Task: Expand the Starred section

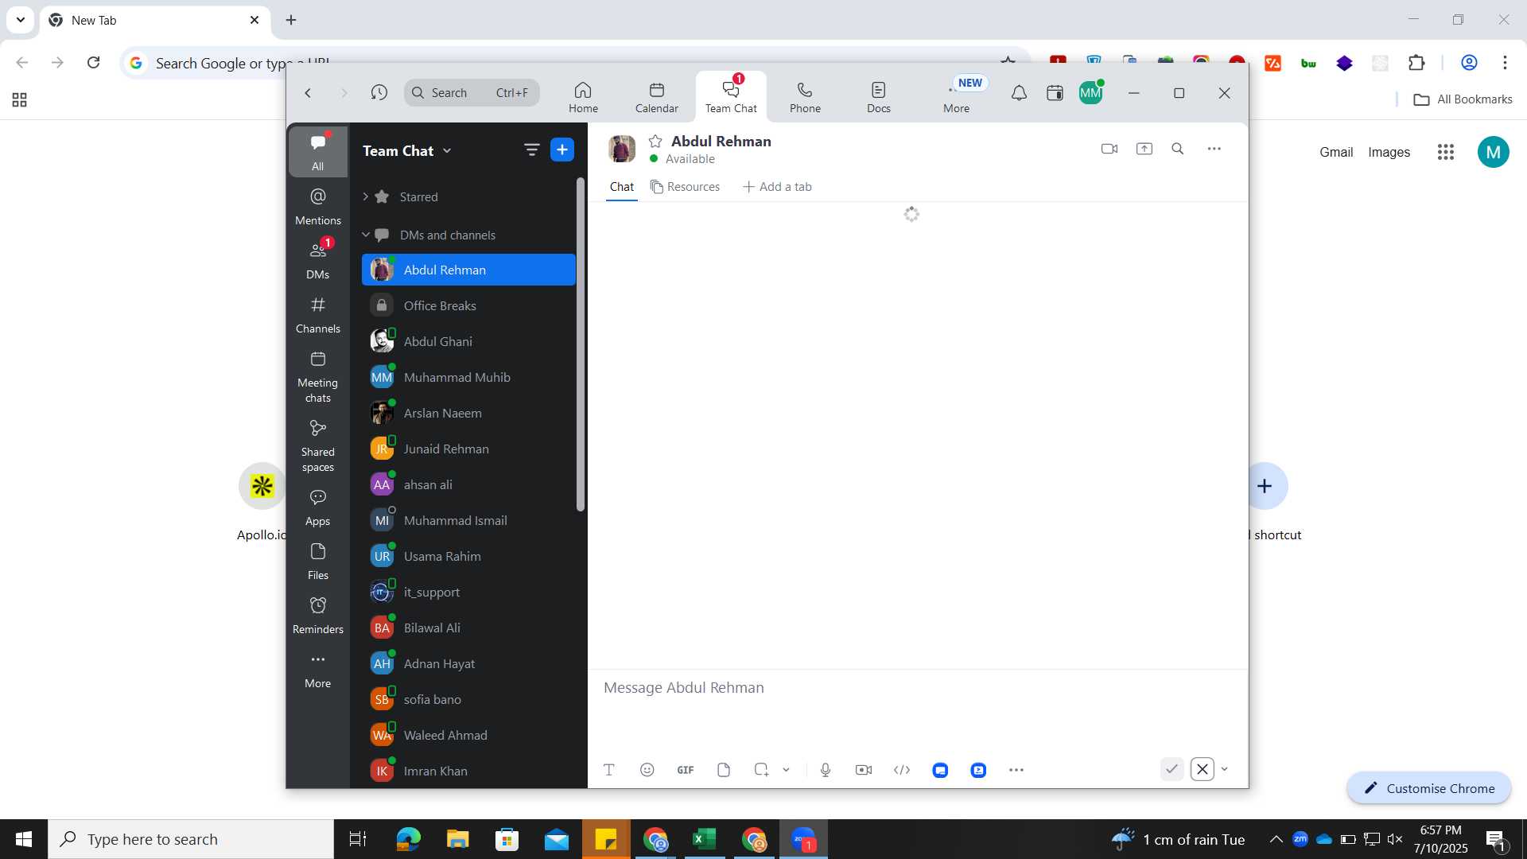Action: [365, 196]
